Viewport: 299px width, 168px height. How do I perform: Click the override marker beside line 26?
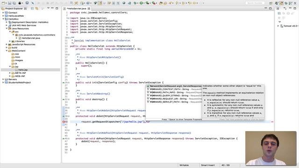point(64,83)
